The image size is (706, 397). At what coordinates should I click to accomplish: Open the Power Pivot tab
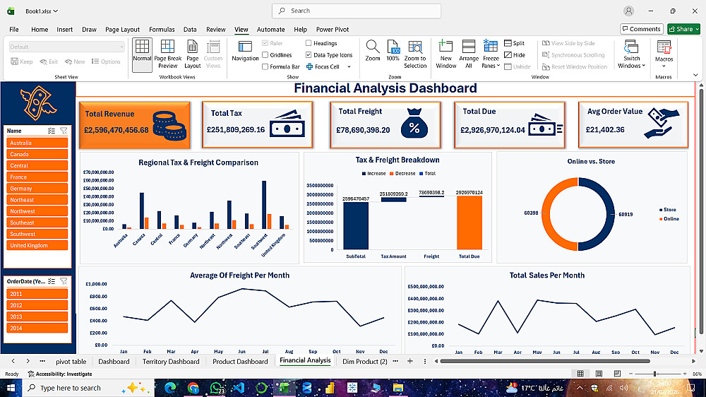(x=333, y=29)
